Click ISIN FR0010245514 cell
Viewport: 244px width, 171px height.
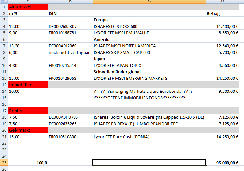(70, 65)
